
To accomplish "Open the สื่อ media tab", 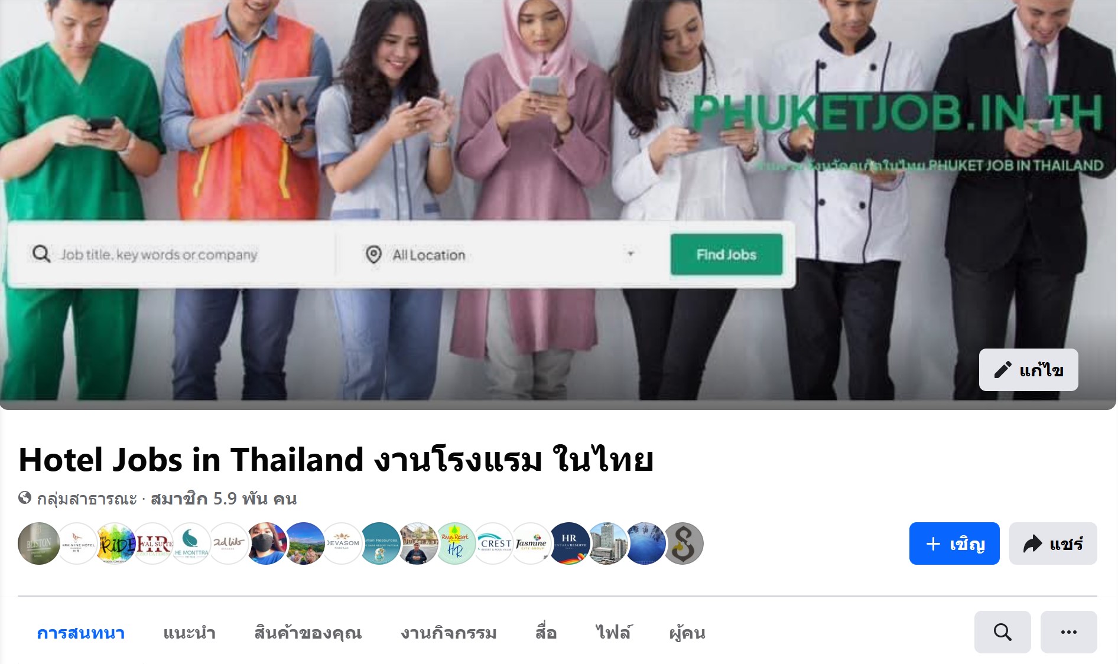I will click(x=546, y=633).
